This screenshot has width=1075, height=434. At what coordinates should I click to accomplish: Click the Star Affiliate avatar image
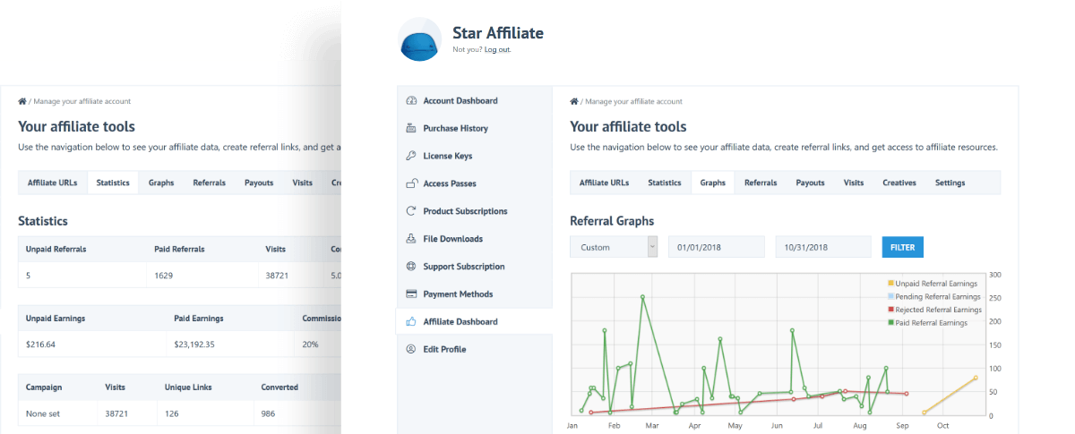pyautogui.click(x=419, y=40)
